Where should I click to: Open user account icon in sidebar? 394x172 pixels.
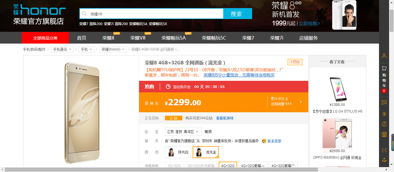click(384, 56)
